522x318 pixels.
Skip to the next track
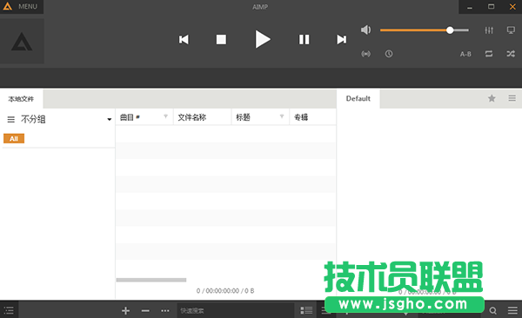342,40
